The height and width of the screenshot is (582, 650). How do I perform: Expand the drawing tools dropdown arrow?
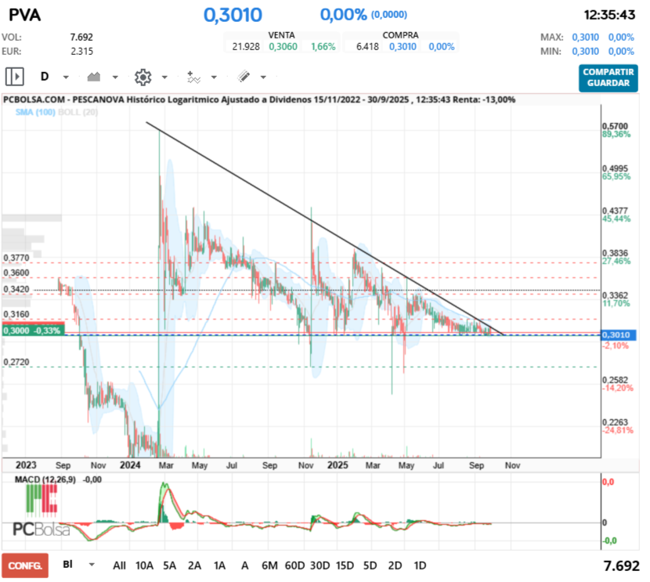263,78
